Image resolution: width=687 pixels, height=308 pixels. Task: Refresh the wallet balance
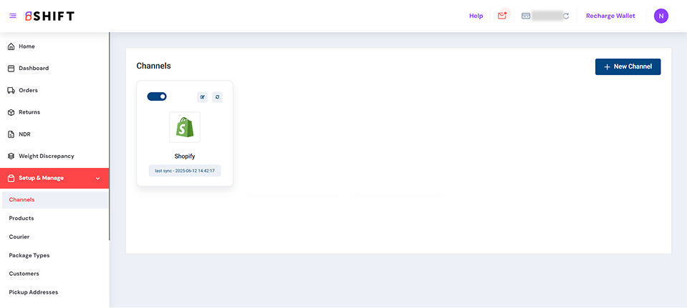point(566,16)
